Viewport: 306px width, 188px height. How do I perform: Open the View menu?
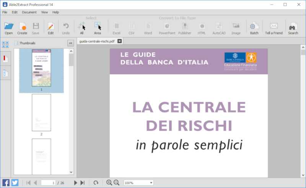tap(44, 12)
